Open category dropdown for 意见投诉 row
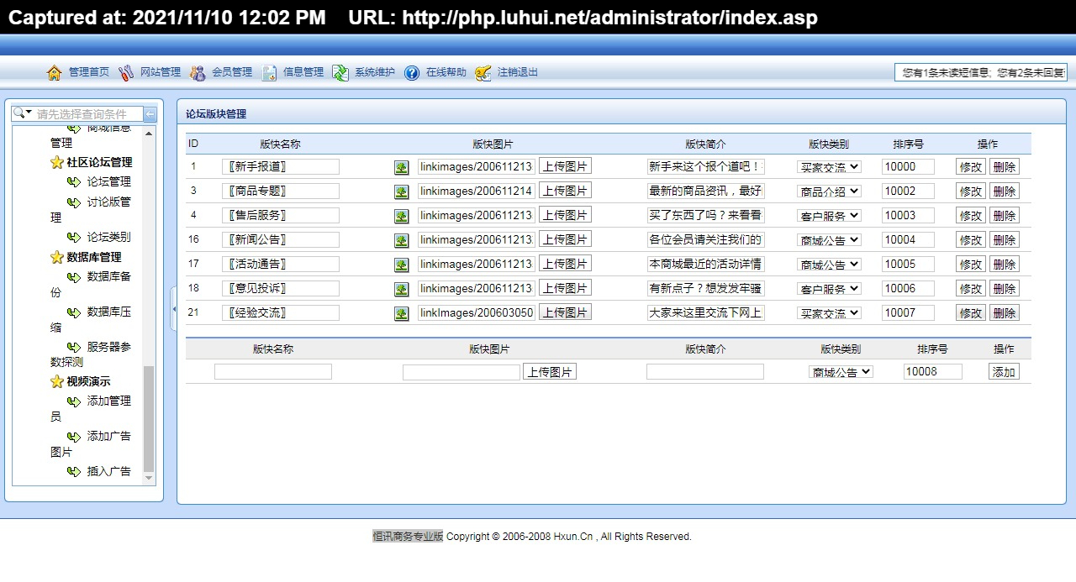 pyautogui.click(x=829, y=289)
